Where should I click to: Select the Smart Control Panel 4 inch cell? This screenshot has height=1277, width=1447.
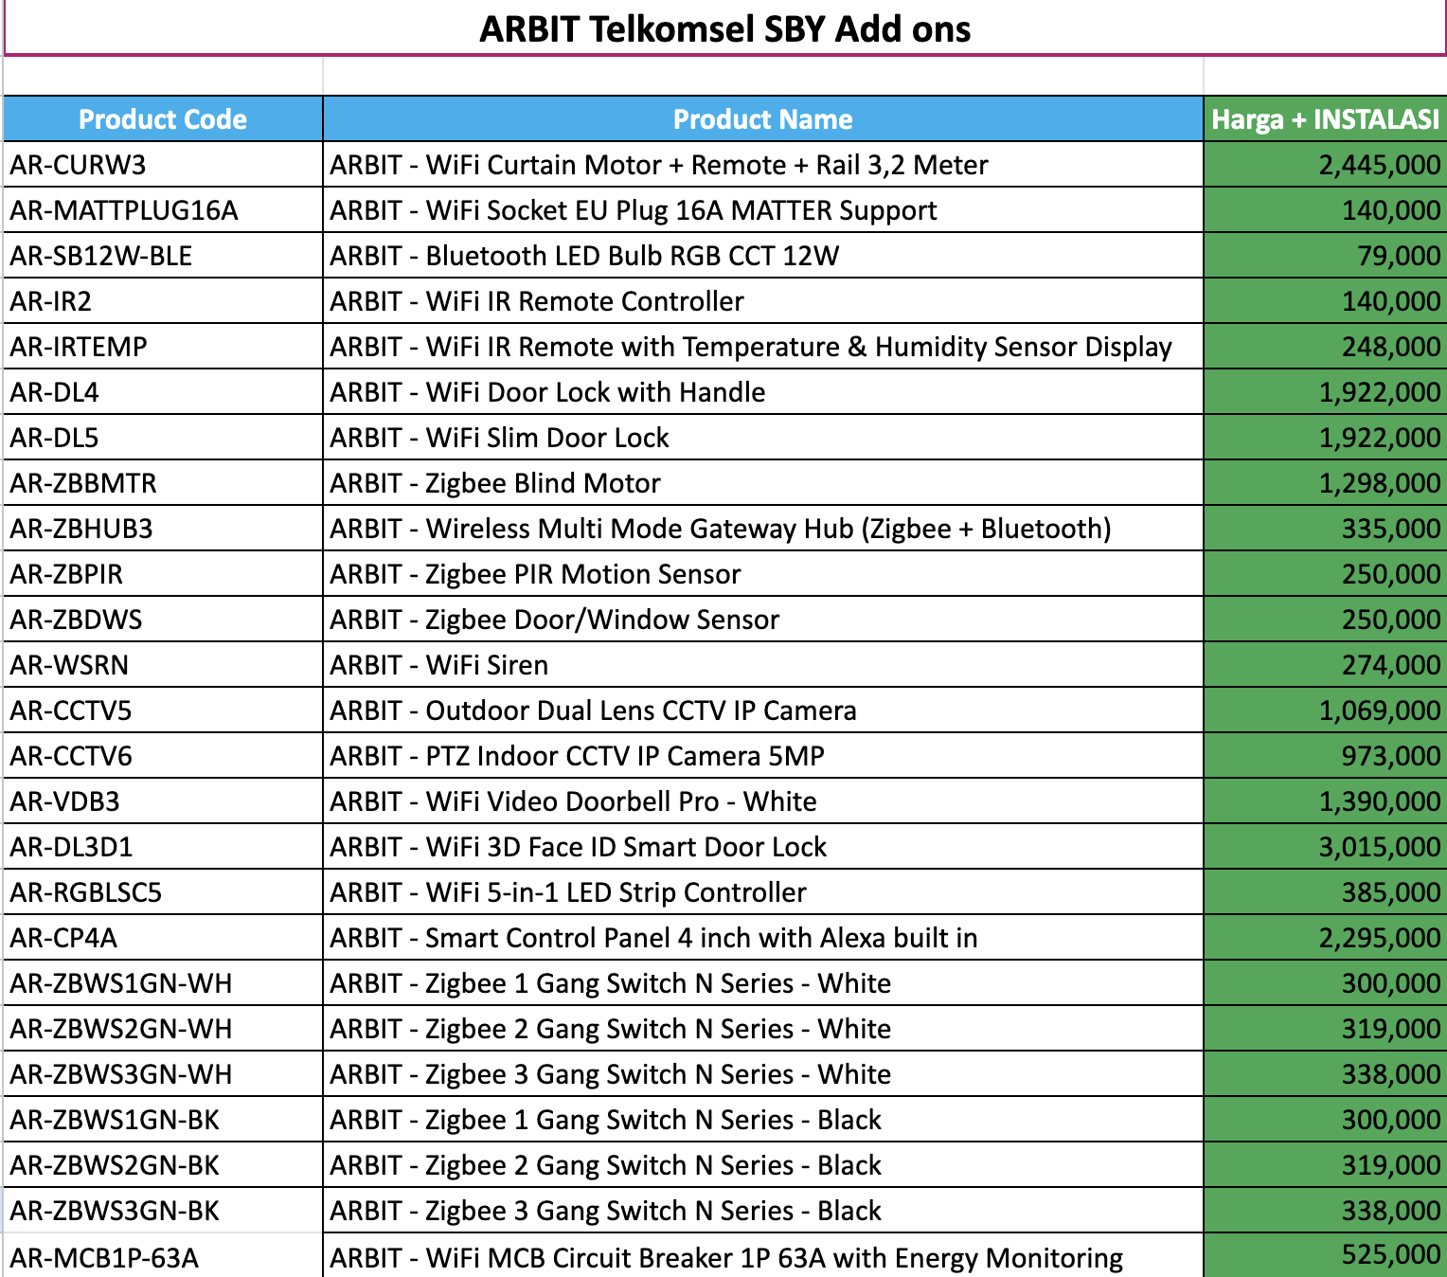[x=762, y=938]
